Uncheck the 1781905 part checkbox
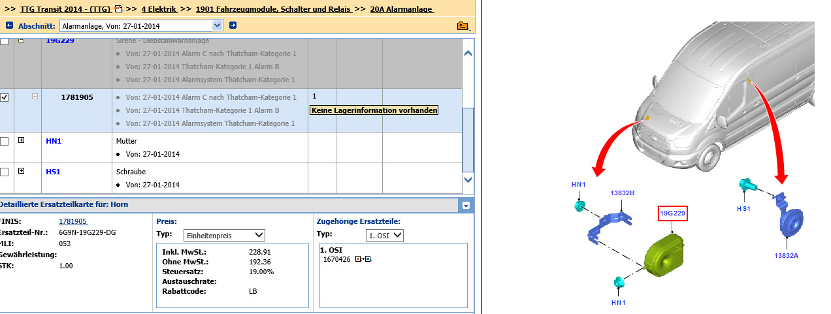 coord(5,97)
